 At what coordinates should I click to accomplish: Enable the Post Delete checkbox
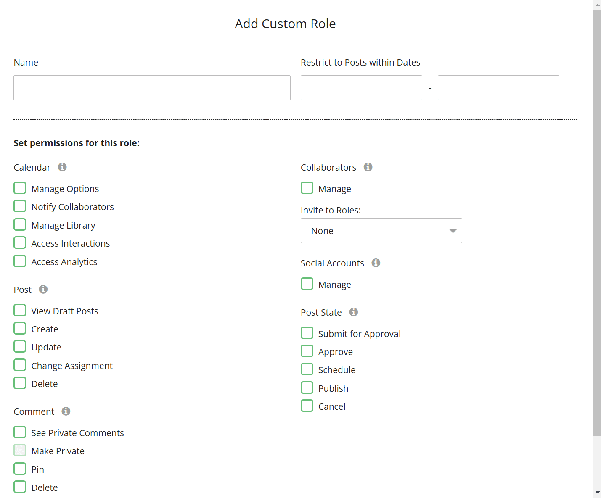pos(20,383)
